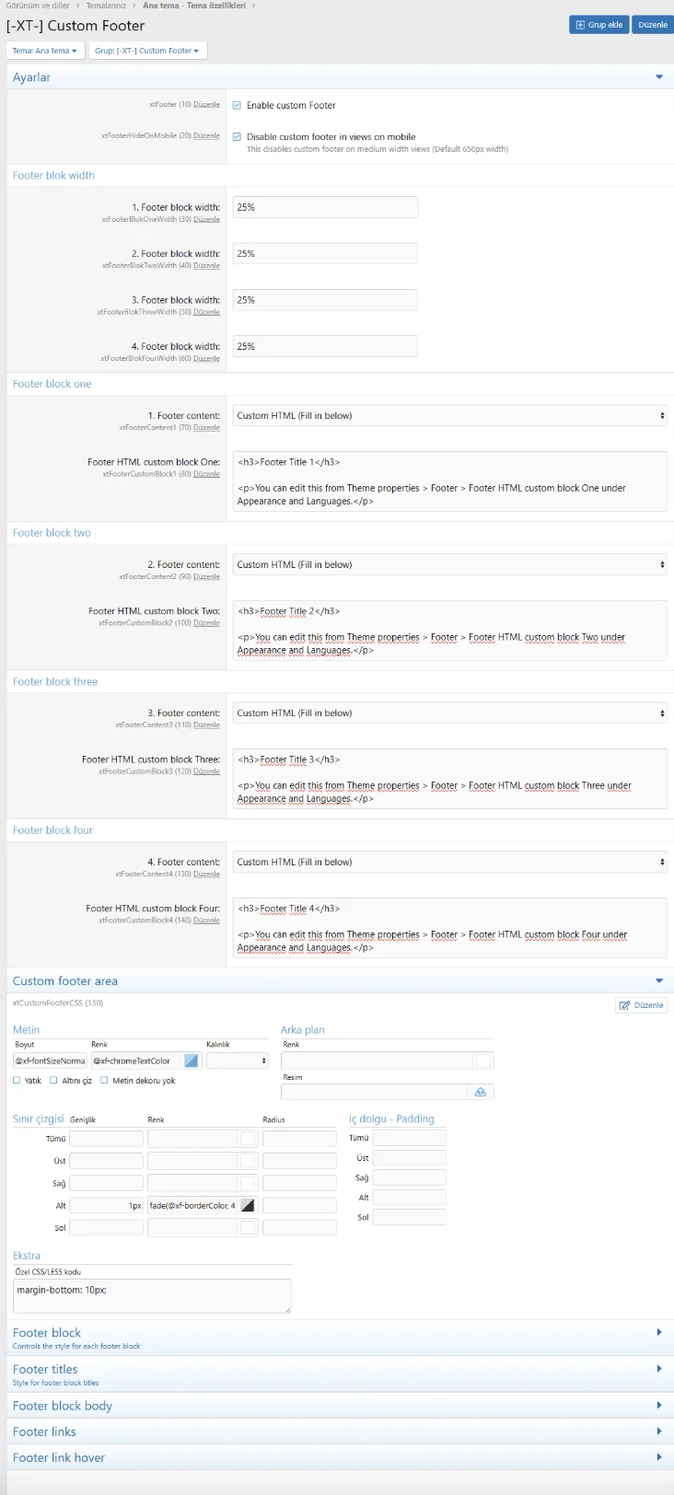Expand the Footer titles section arrow

coord(658,1370)
